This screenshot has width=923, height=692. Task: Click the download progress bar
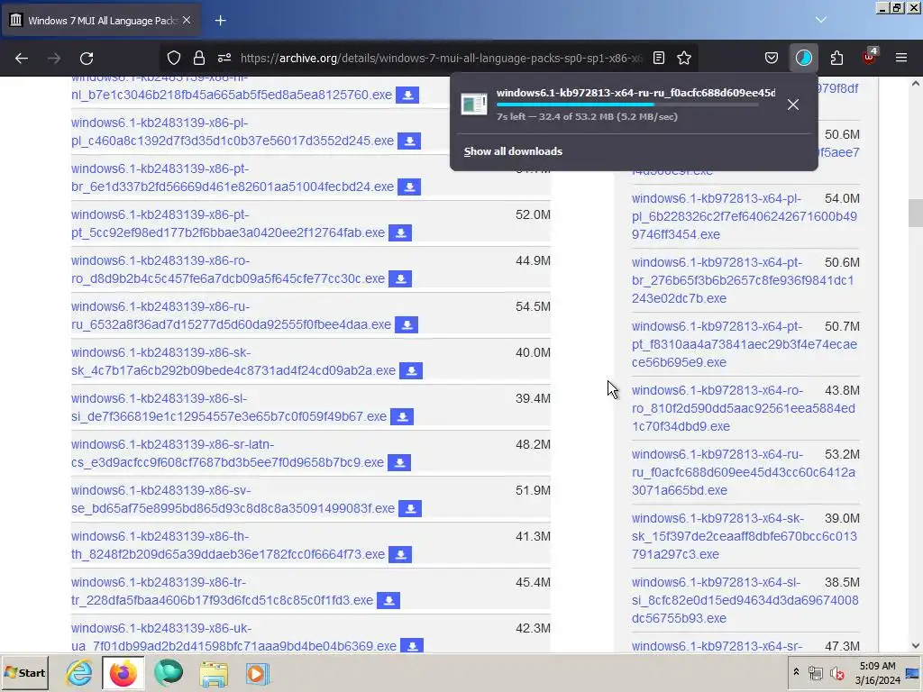[x=627, y=105]
